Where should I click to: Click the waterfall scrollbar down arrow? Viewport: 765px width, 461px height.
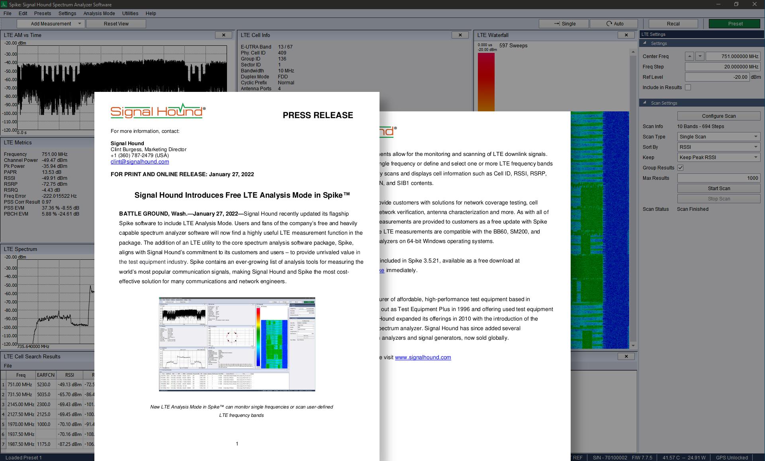(633, 346)
